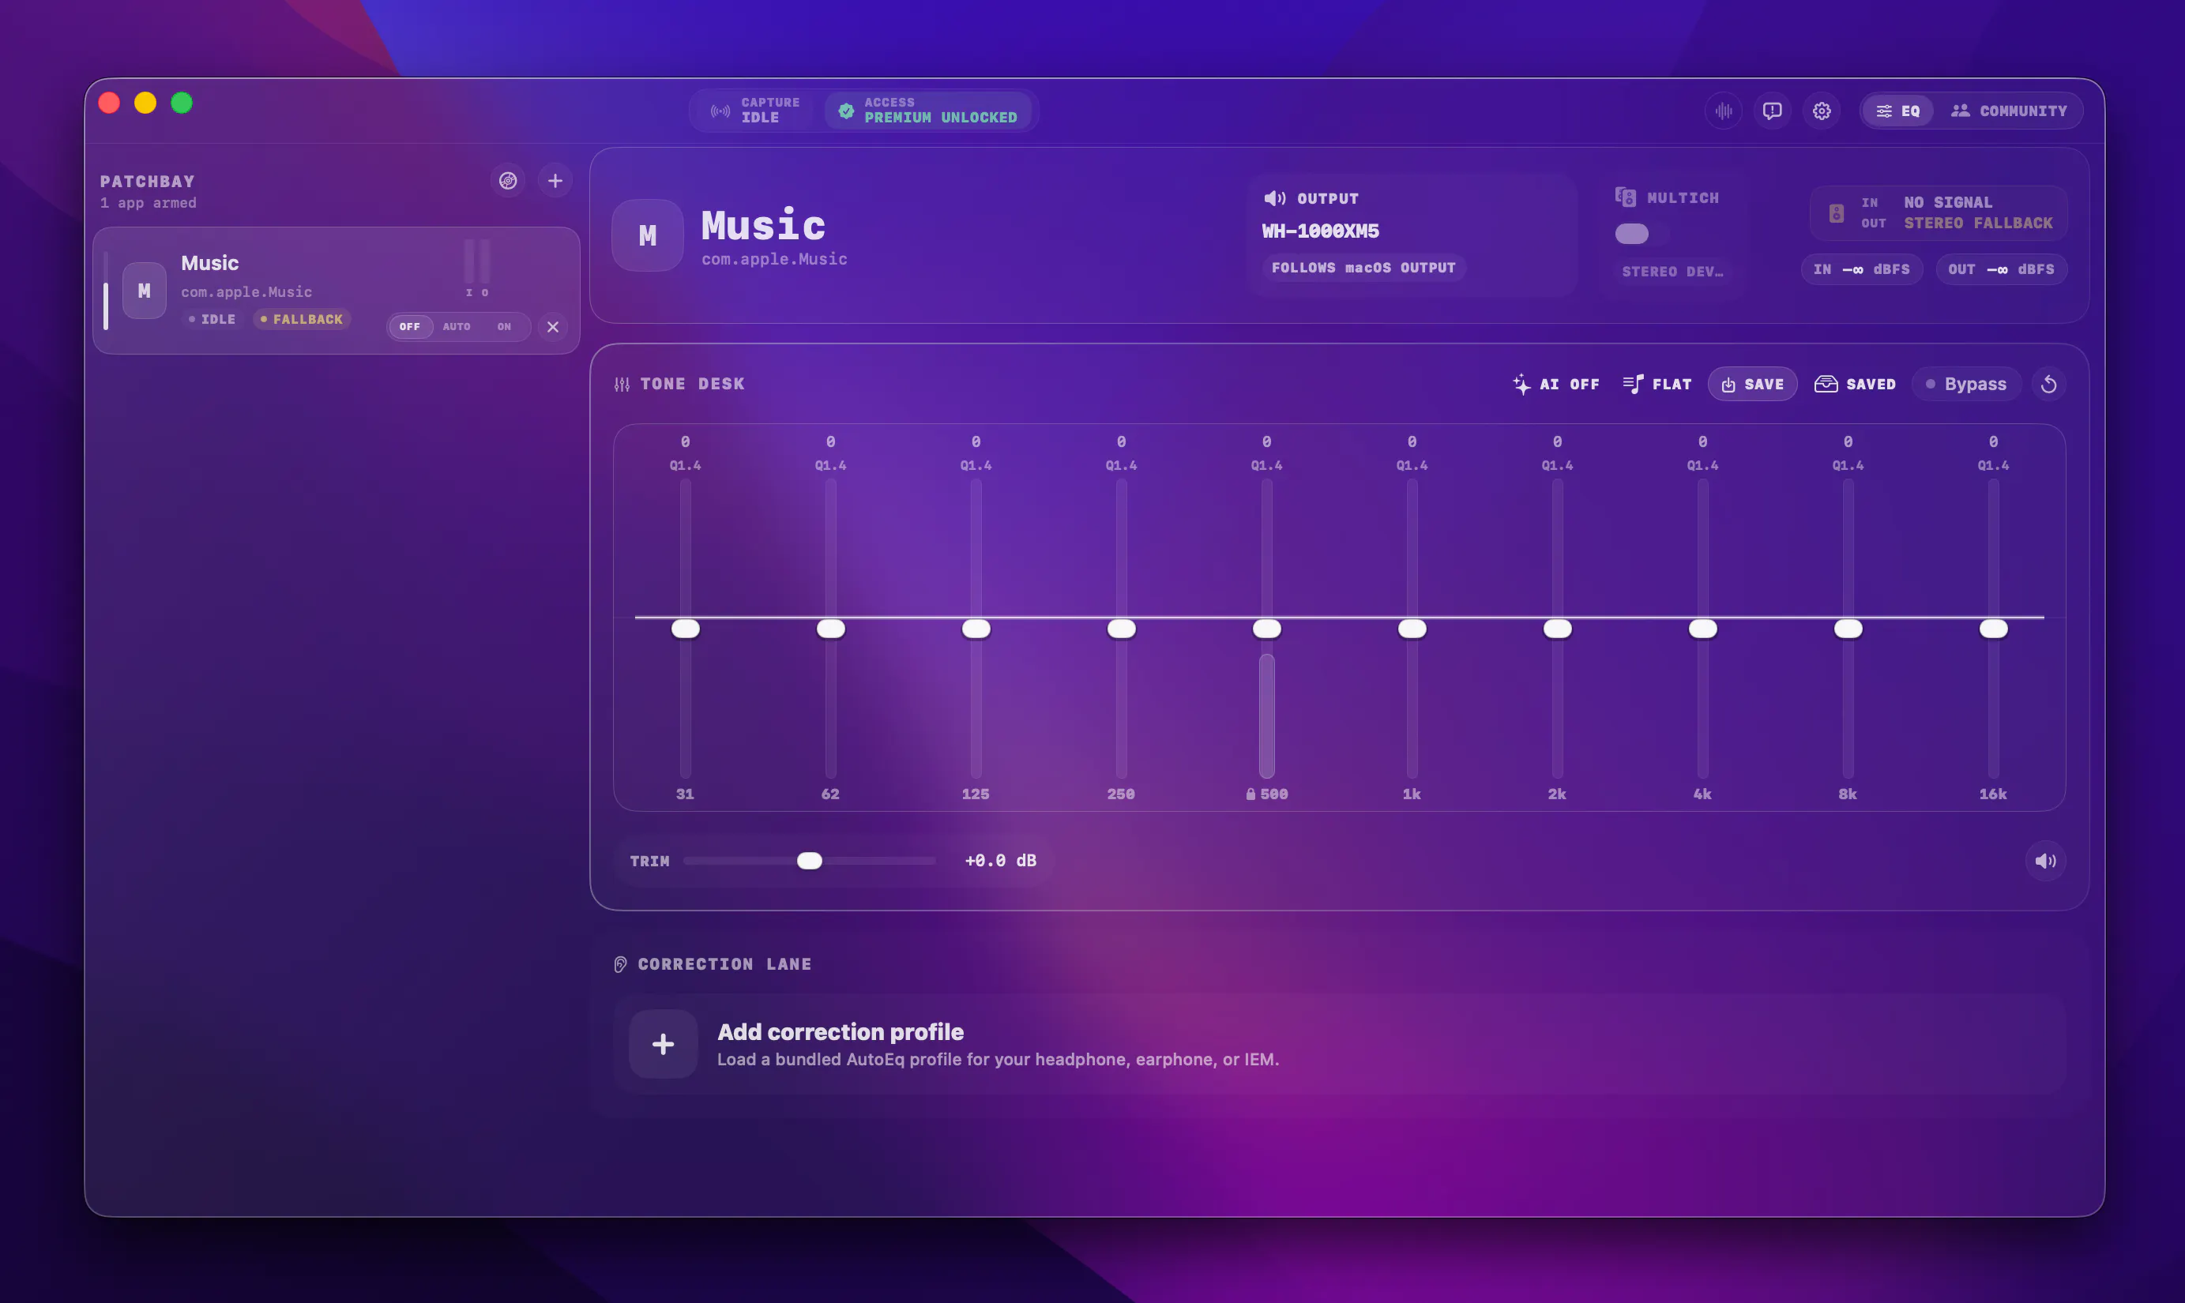Select the WH-1000XM5 output device
The image size is (2185, 1303).
[1321, 231]
